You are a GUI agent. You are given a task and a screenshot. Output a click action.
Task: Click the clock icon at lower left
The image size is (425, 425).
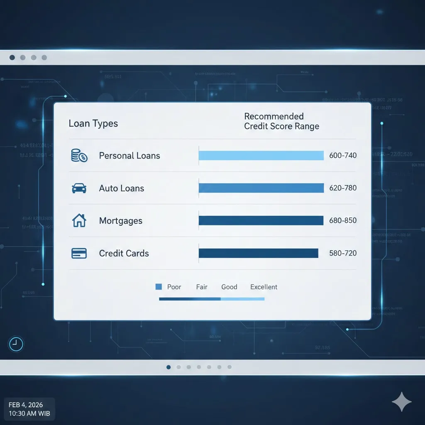(x=16, y=343)
